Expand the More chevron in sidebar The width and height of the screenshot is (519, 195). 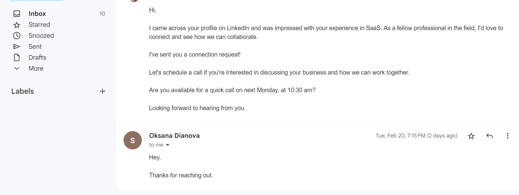click(x=17, y=68)
